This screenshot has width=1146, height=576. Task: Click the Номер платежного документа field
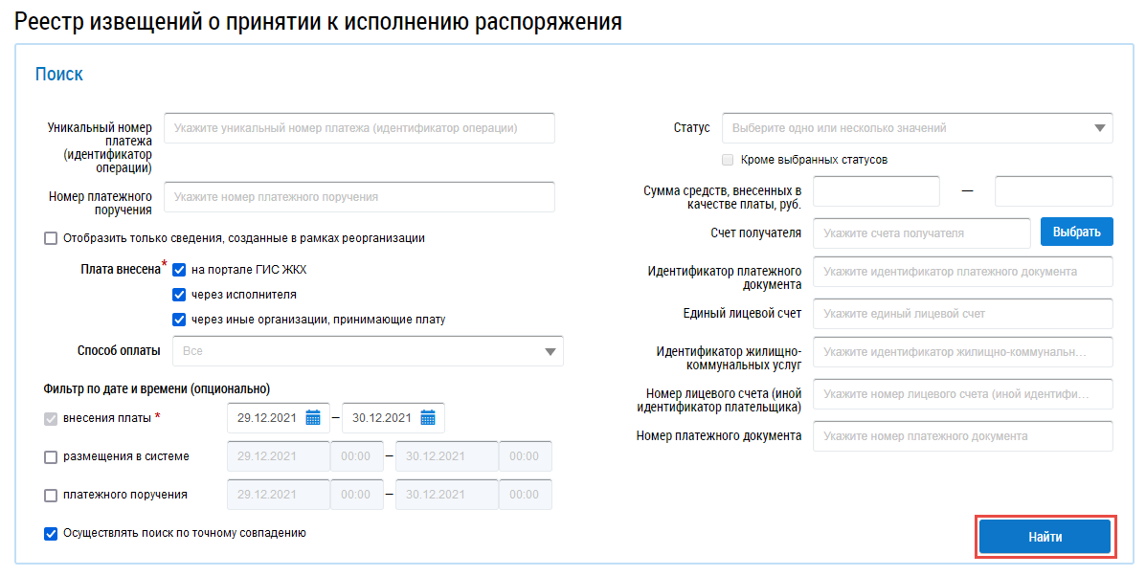tap(962, 436)
